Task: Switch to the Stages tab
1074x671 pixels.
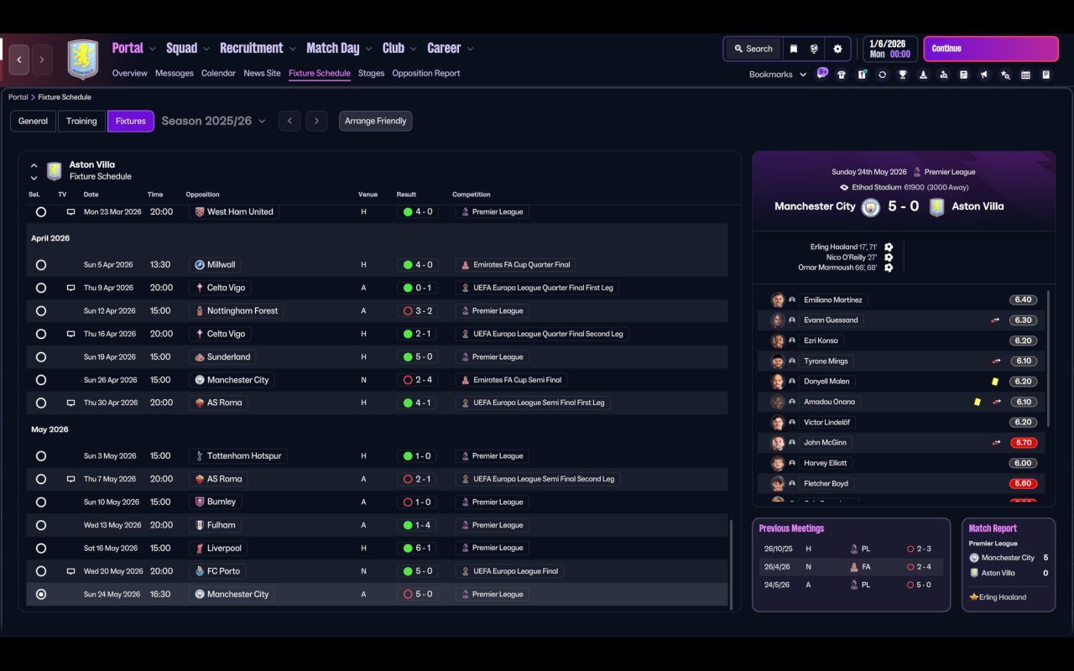Action: 371,73
